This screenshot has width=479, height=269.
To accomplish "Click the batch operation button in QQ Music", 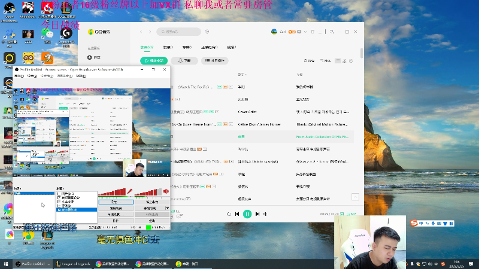I will pos(215,61).
